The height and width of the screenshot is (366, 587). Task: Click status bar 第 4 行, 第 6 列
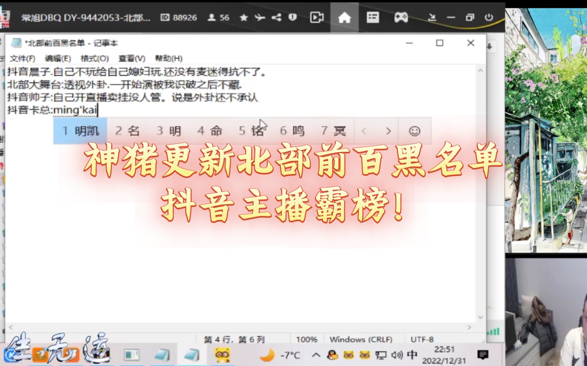[234, 339]
